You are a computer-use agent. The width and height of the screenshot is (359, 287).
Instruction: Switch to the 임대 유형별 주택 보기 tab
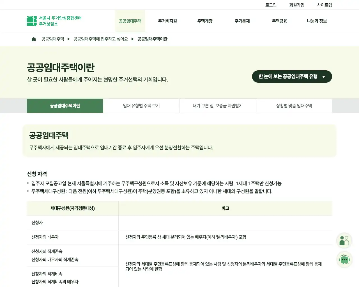(x=141, y=106)
